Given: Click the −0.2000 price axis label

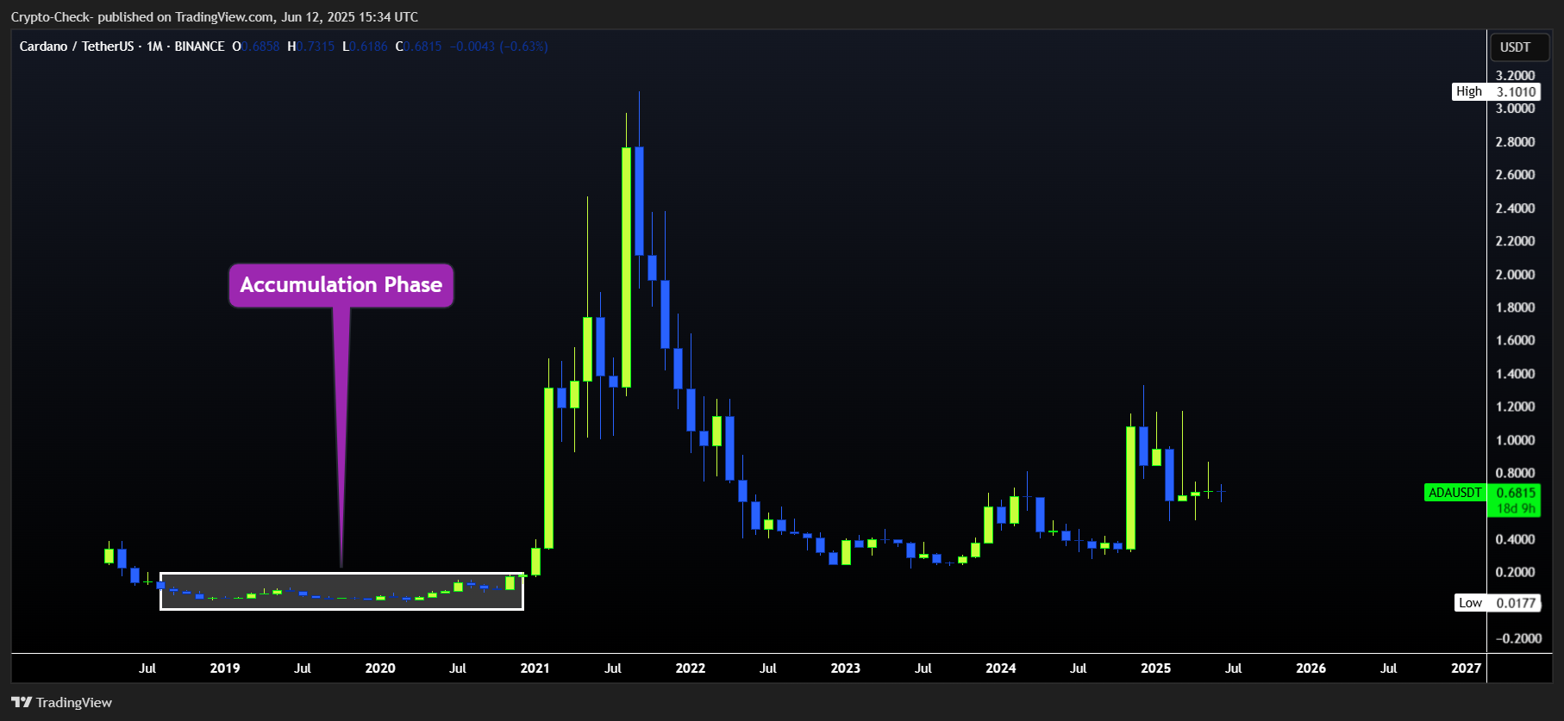Looking at the screenshot, I should (x=1517, y=638).
